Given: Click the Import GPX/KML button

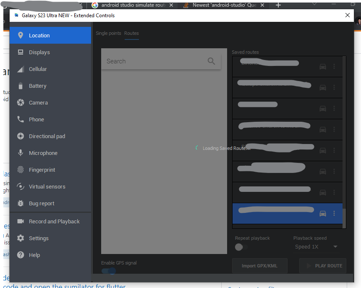Looking at the screenshot, I should click(259, 266).
